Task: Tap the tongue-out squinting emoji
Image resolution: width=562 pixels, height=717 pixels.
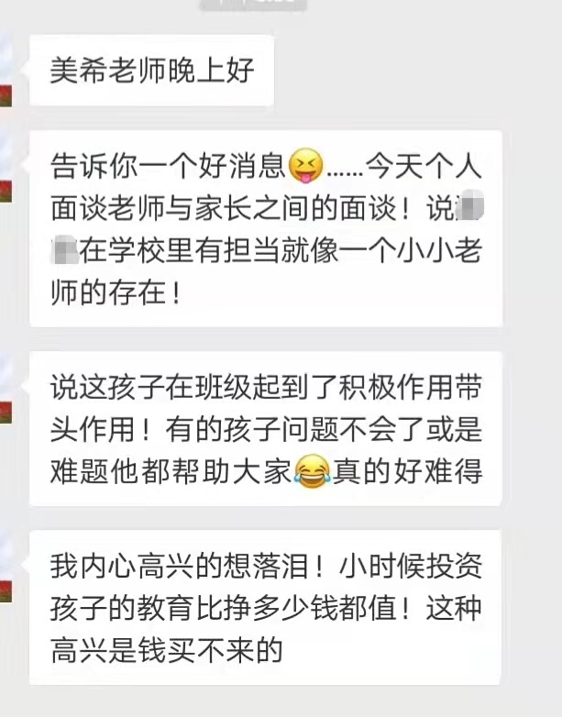Action: [x=306, y=166]
